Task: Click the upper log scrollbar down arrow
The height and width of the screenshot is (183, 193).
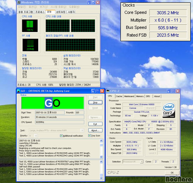Action: pyautogui.click(x=101, y=157)
